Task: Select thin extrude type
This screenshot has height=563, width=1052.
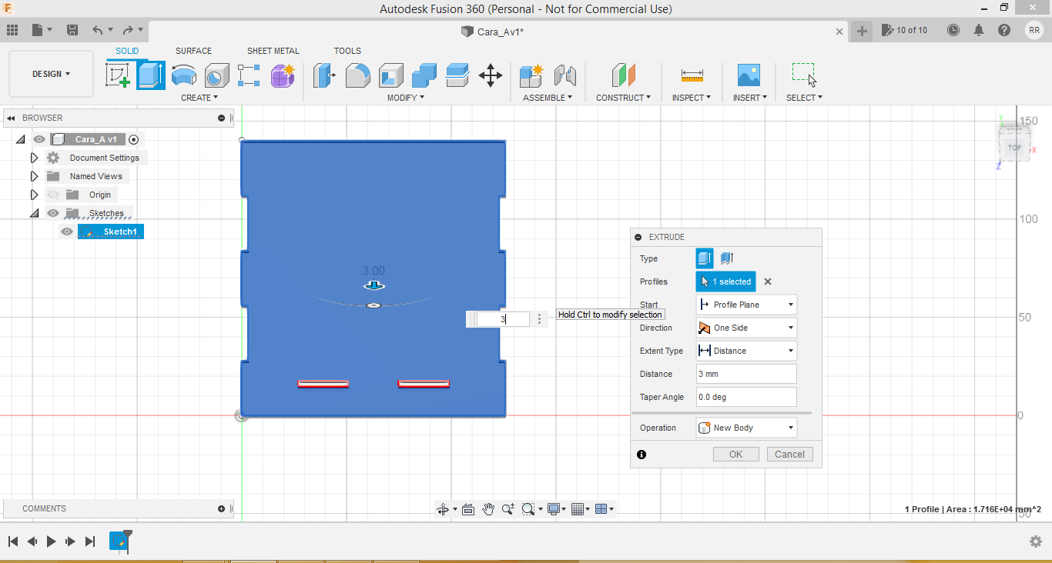Action: 726,258
